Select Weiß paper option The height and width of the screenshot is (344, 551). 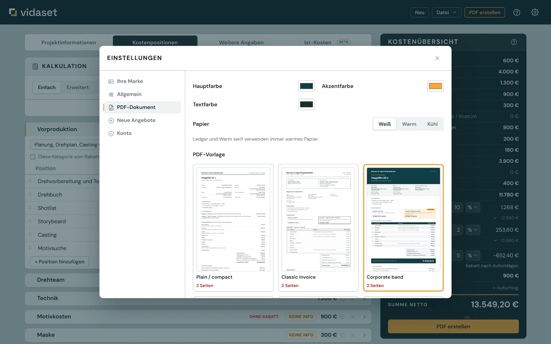point(385,124)
